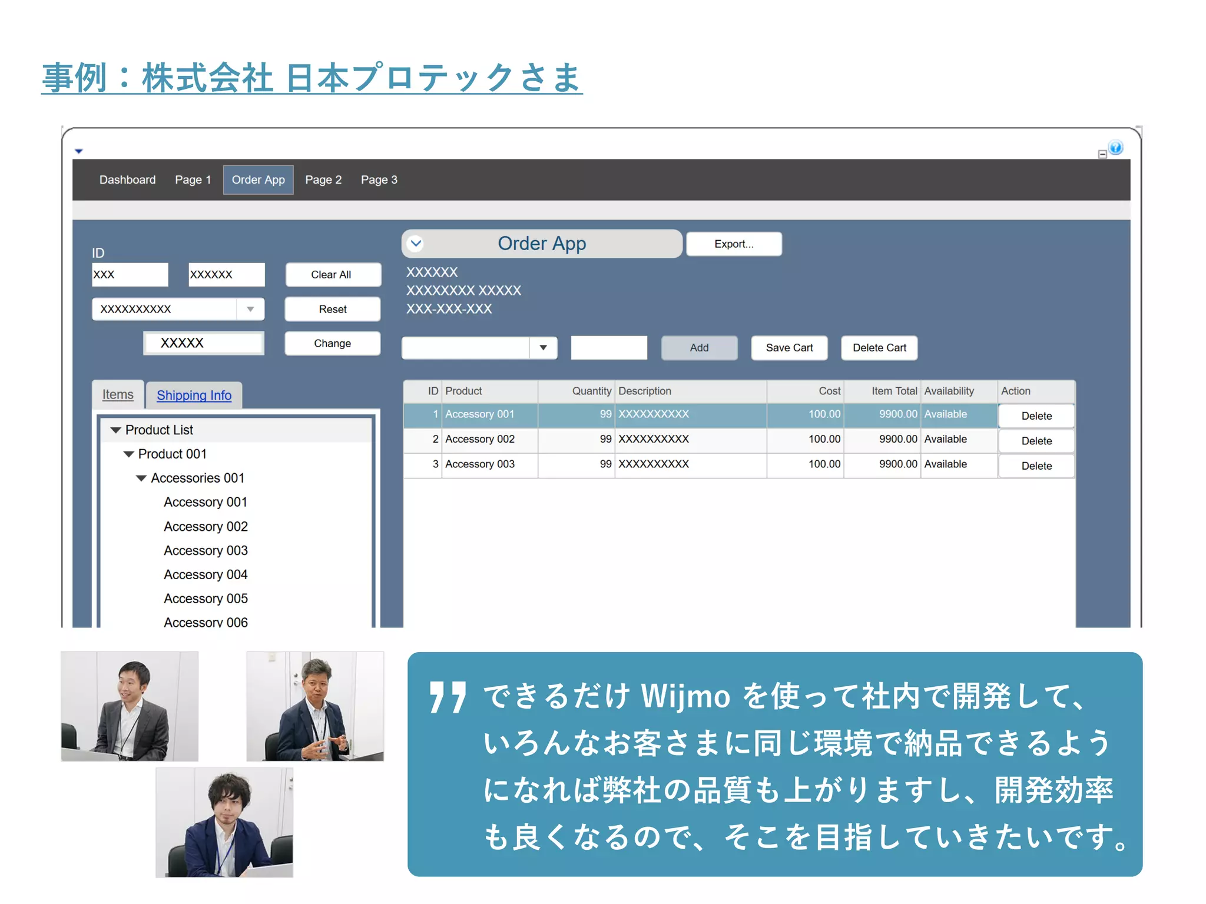The image size is (1206, 904).
Task: Sort by the Availability column header
Action: (x=959, y=391)
